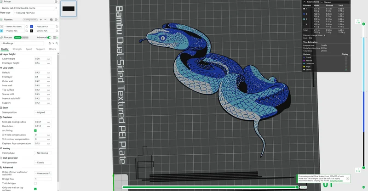Click the Process section icon

click(x=1, y=38)
